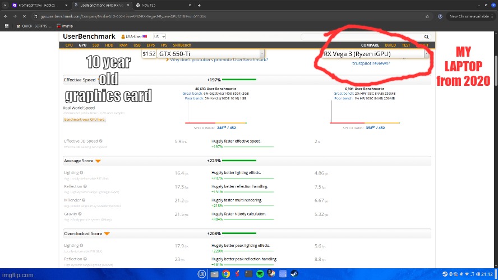Open the RAM category in the nav bar
498x280 pixels.
[123, 45]
